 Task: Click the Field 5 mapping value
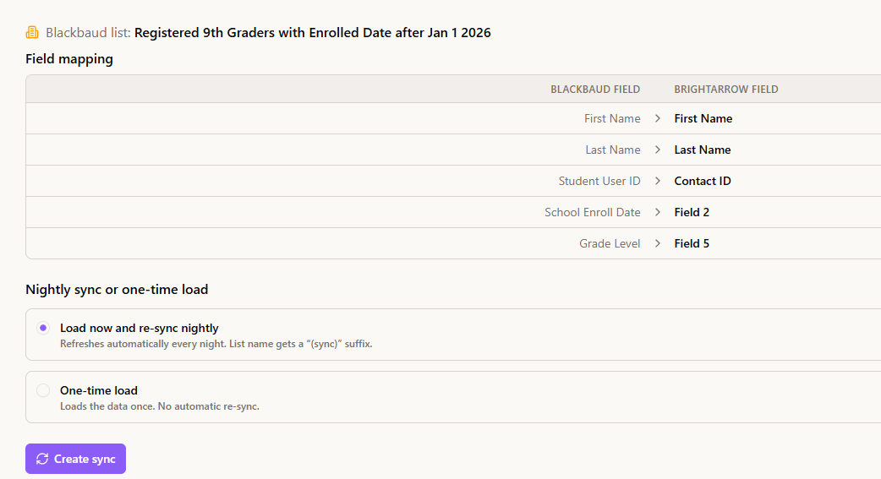click(x=692, y=243)
